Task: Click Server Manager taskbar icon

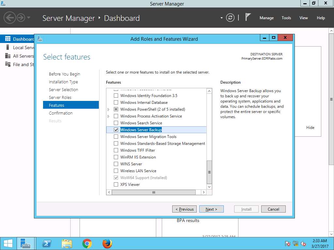Action: tap(25, 243)
